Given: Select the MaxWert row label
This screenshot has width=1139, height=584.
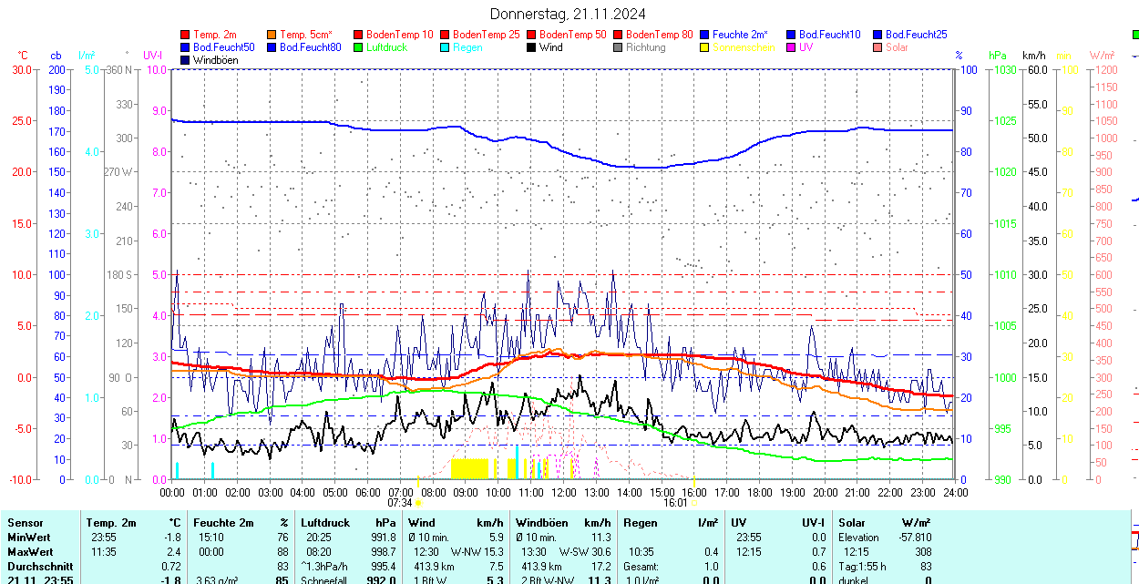Looking at the screenshot, I should click(x=32, y=552).
